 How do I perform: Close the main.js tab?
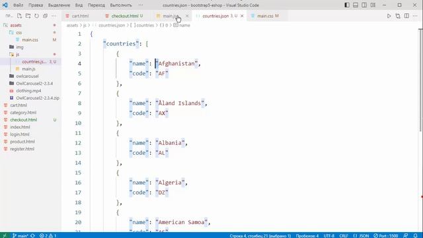(187, 16)
